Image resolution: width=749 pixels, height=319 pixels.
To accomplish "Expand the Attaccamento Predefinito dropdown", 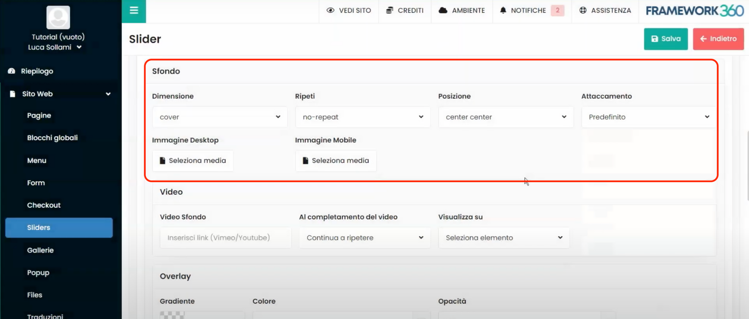I will (x=648, y=117).
